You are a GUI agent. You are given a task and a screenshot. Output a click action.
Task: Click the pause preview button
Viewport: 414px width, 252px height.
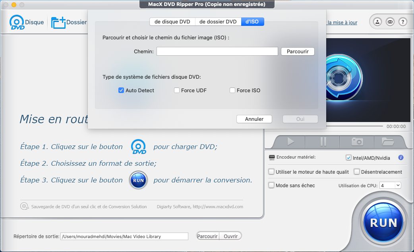click(x=323, y=142)
